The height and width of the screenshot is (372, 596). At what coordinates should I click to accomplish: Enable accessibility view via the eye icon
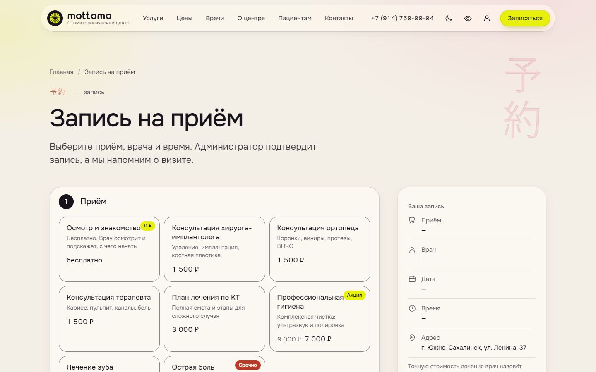click(x=468, y=18)
